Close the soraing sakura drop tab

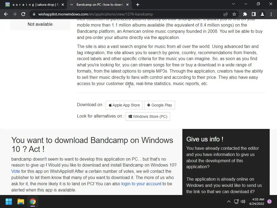[x=63, y=5]
